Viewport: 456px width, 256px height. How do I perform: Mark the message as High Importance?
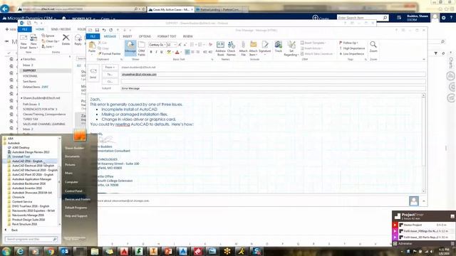(x=352, y=48)
